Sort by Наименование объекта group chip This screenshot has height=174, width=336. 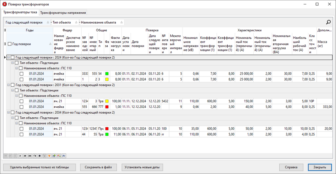pyautogui.click(x=102, y=22)
